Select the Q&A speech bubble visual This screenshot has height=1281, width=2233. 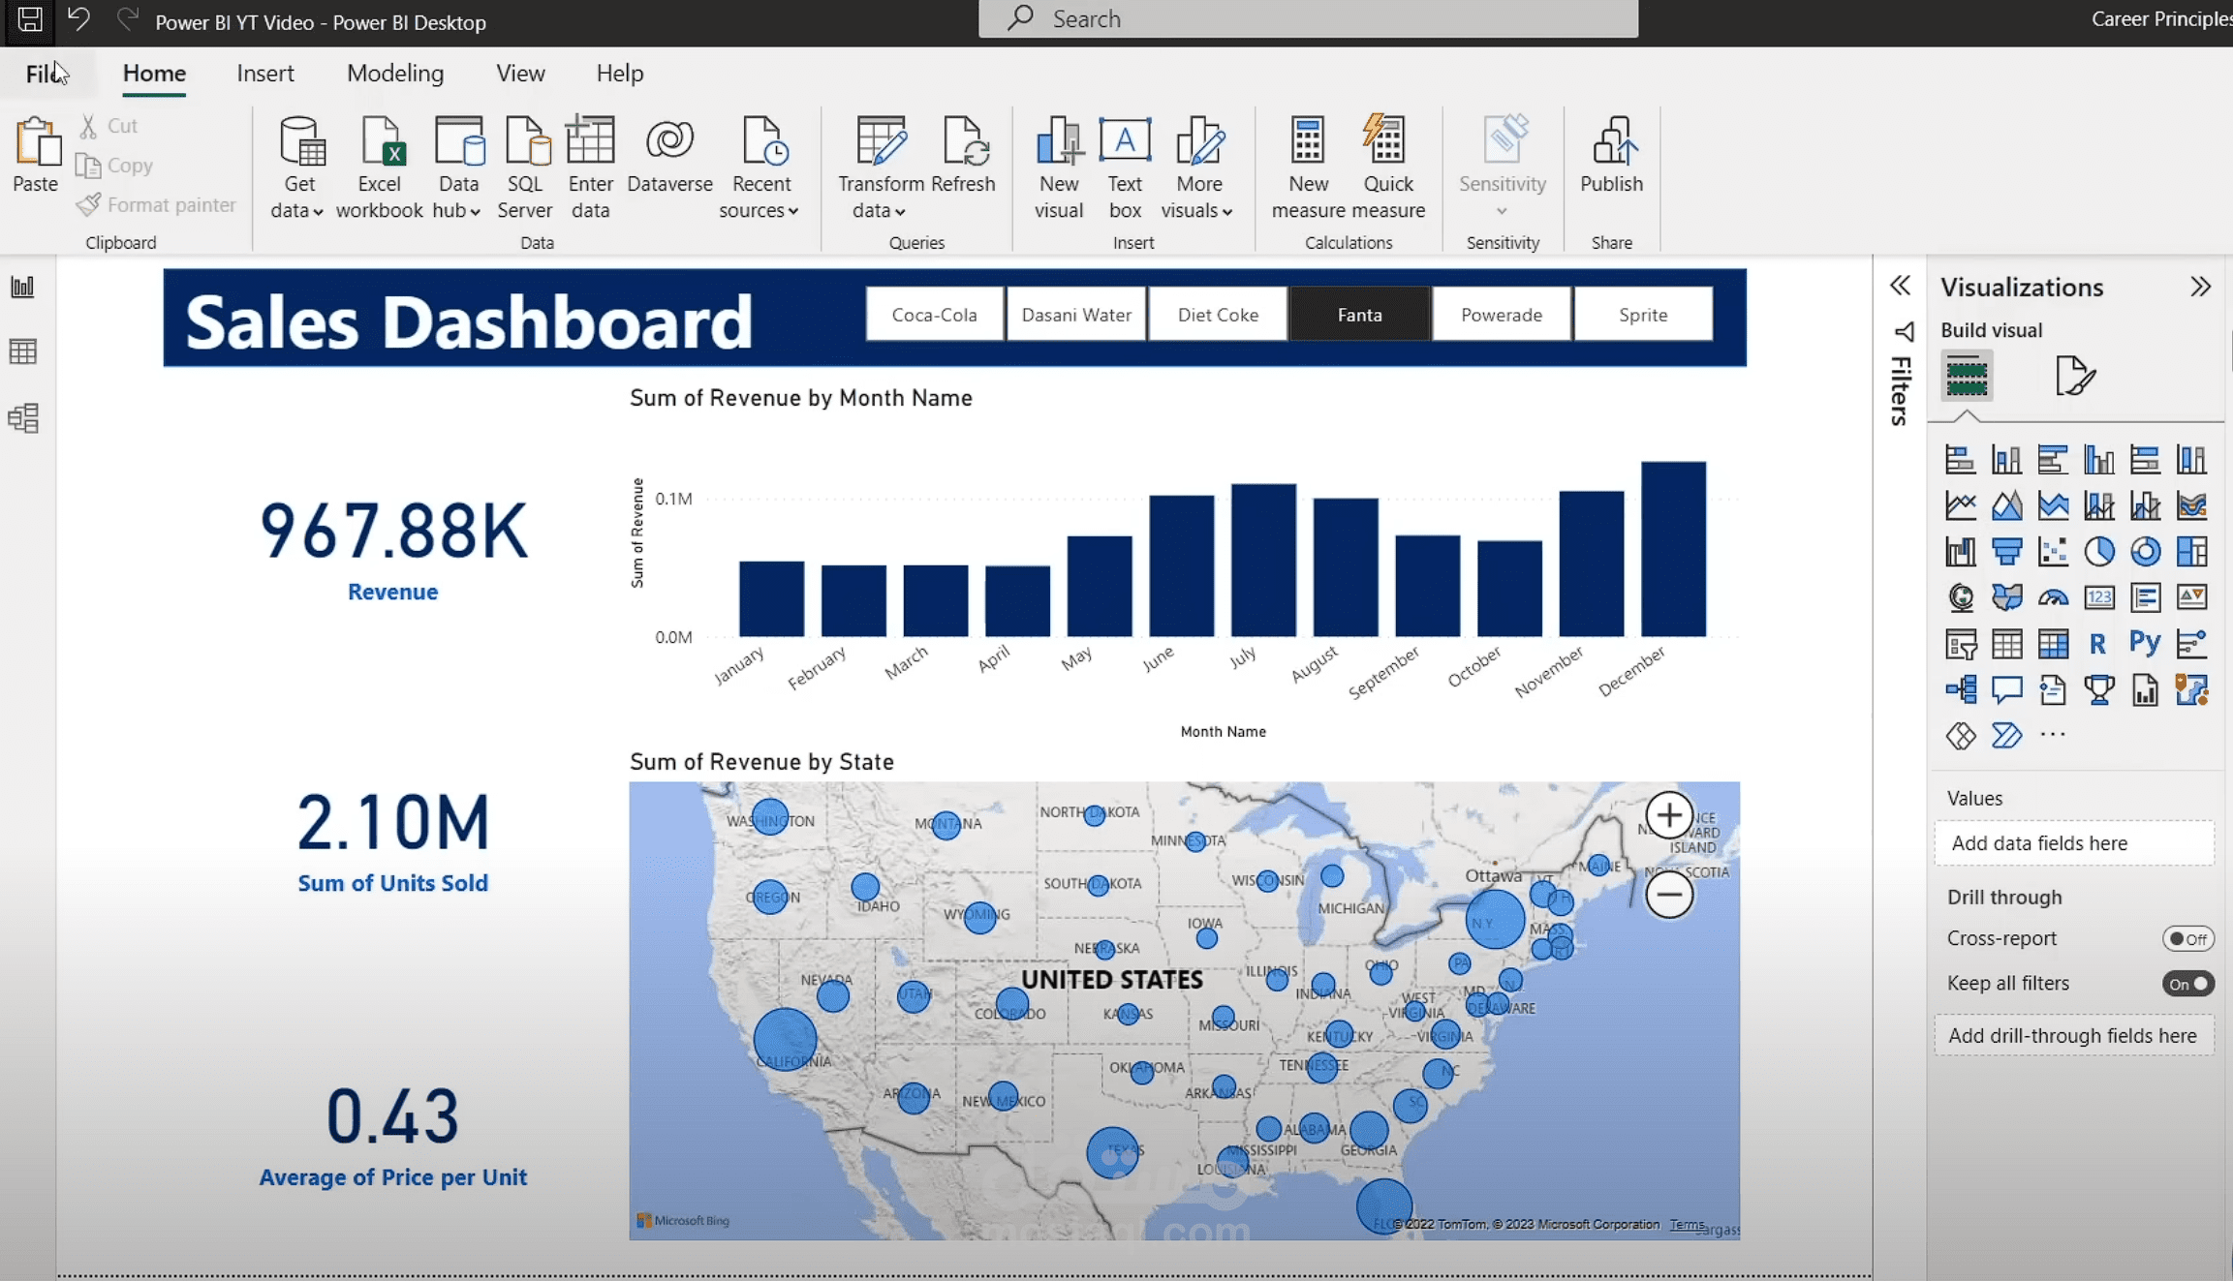(x=2006, y=689)
